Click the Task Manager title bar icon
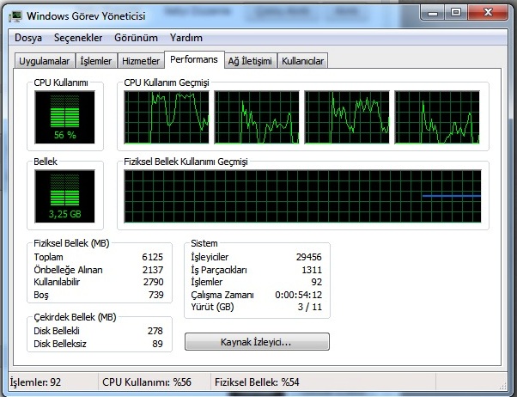The image size is (517, 397). [15, 16]
